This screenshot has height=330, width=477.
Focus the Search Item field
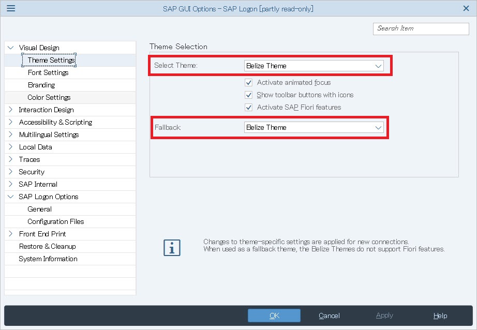(x=421, y=28)
